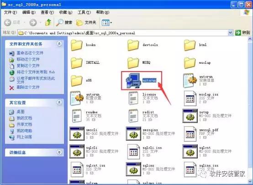The image size is (253, 185).
Task: Click the My Computer link in Other Places
Action: [x=24, y=131]
